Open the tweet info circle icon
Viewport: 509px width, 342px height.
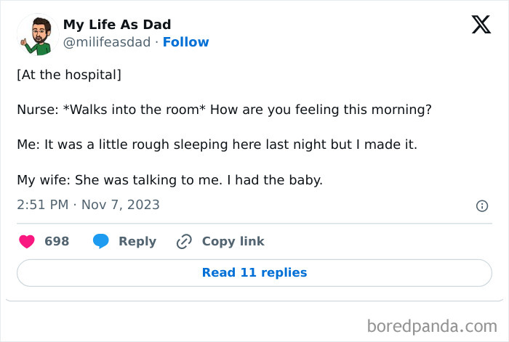coord(481,206)
